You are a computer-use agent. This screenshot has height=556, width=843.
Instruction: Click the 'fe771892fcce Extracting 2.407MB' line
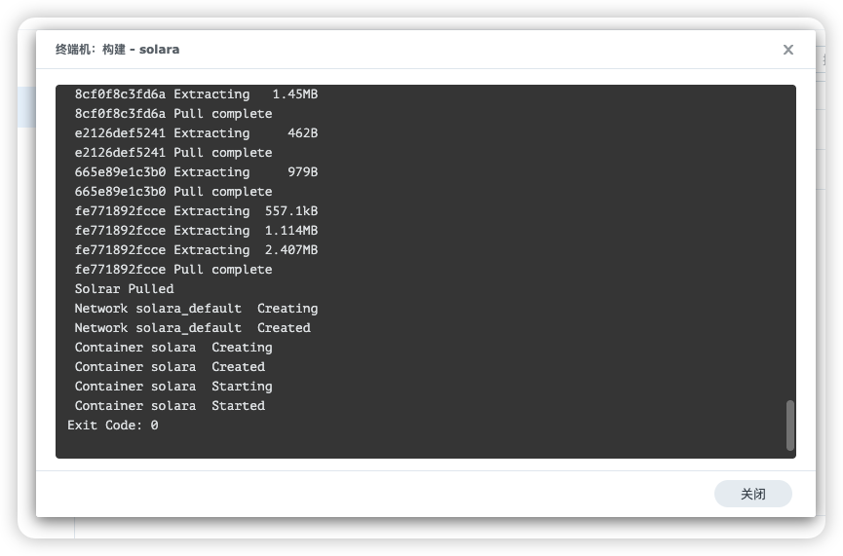196,250
